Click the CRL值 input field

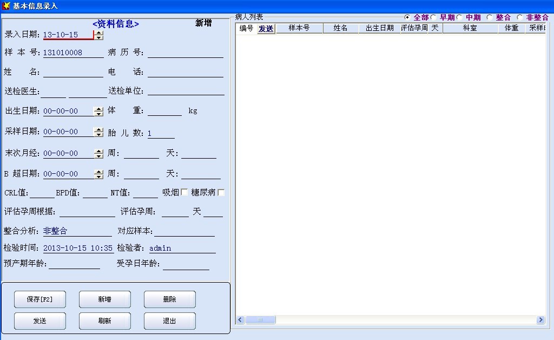click(42, 193)
